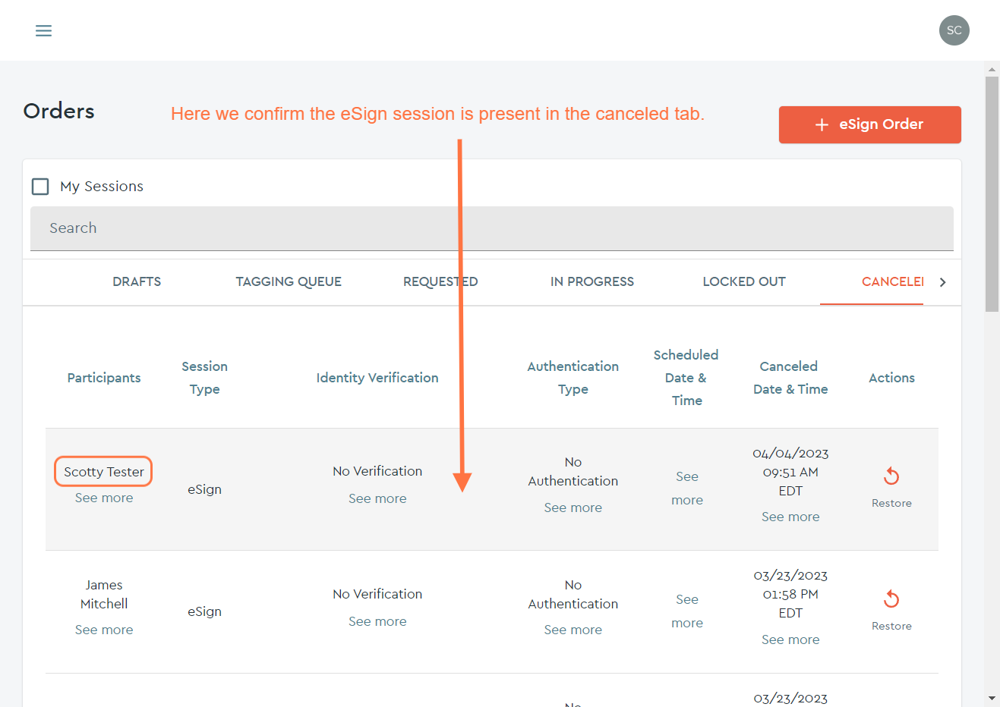This screenshot has height=707, width=1000.
Task: Open the In Progress tab
Action: (592, 281)
